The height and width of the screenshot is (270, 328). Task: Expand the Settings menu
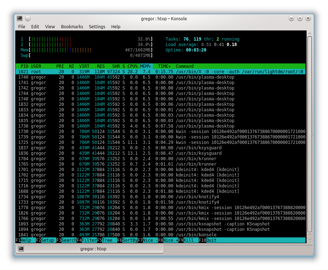point(97,27)
